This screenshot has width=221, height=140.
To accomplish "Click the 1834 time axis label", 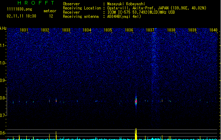I will (87, 30).
